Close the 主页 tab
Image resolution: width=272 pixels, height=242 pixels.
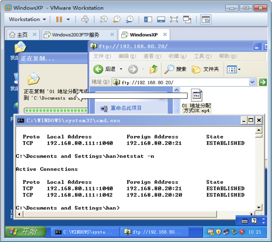point(35,35)
